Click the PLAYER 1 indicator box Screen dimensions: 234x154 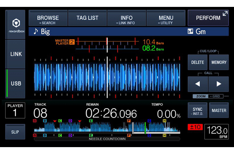coord(15,110)
